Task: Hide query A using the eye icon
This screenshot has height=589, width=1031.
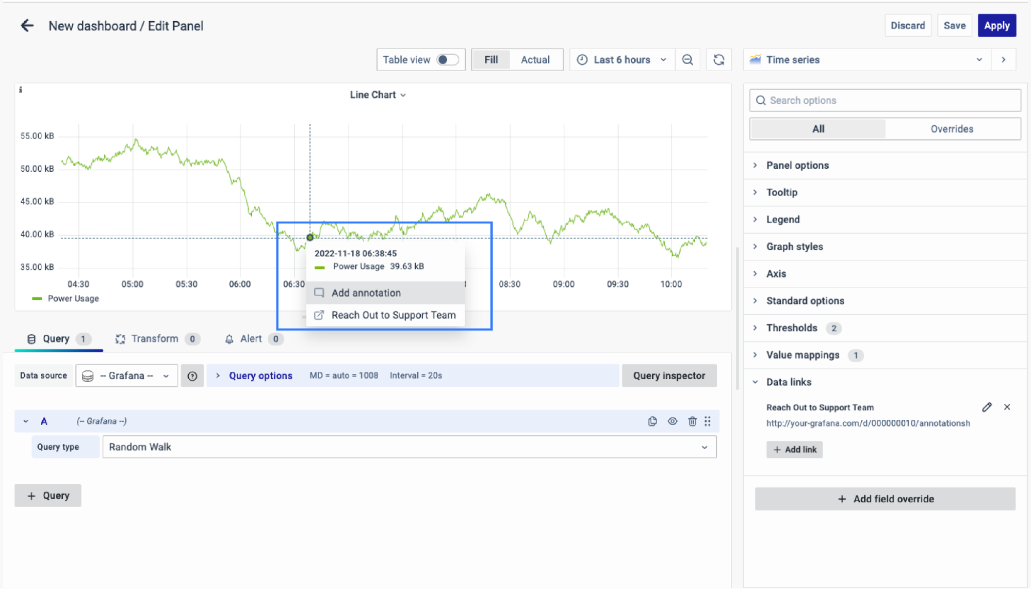Action: (x=673, y=421)
